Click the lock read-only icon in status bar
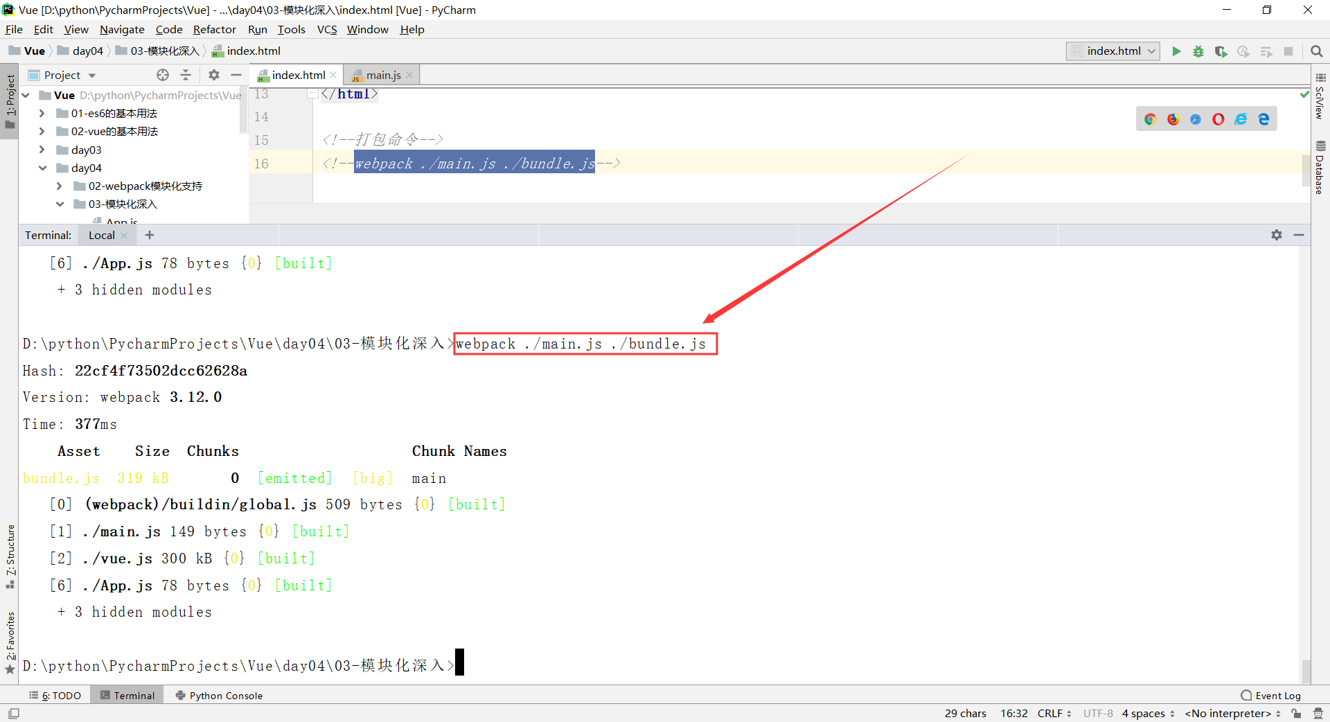The height and width of the screenshot is (722, 1330). pos(1296,713)
